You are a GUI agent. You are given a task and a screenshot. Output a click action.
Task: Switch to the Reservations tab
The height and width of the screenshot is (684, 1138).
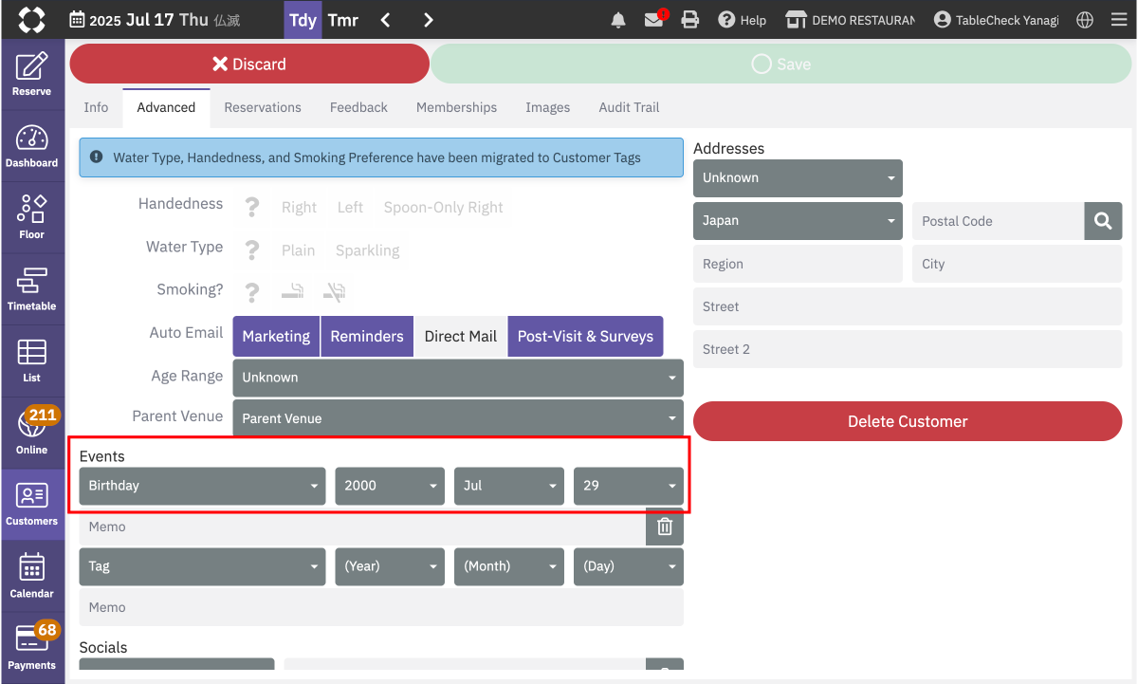[x=263, y=107]
